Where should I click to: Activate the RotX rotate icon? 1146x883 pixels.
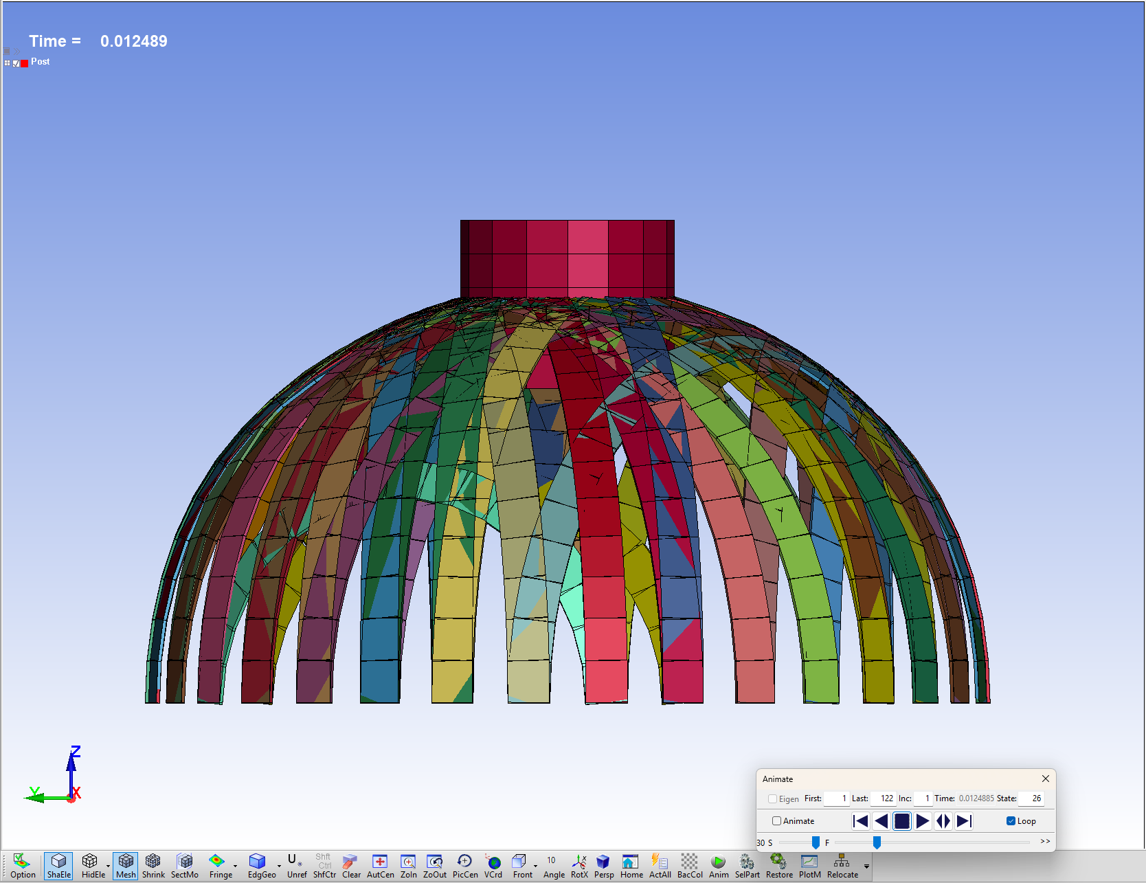579,865
